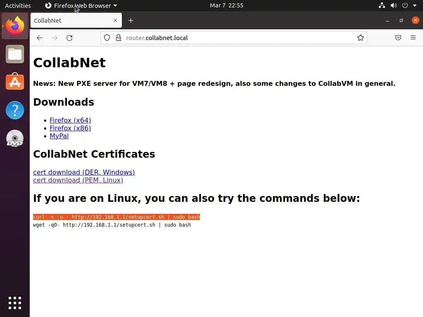
Task: Click the Downloads heading
Action: 64,102
